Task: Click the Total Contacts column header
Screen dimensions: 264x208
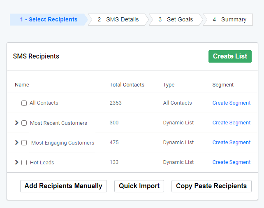Action: click(127, 85)
